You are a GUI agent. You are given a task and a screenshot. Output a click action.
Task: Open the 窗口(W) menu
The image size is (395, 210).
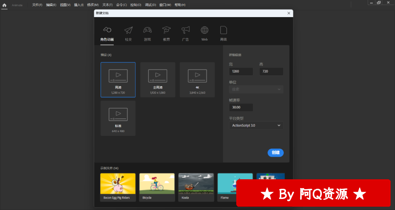tap(165, 5)
